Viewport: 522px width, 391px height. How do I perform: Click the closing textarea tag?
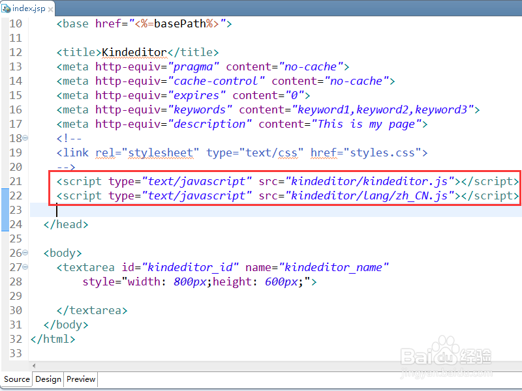pyautogui.click(x=92, y=310)
